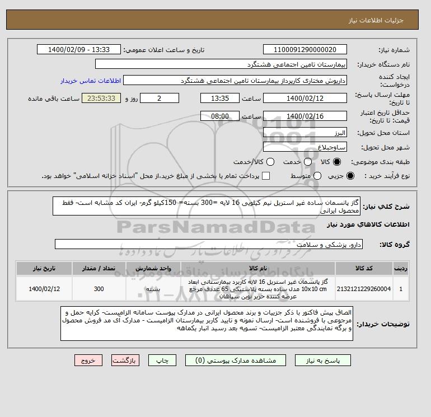Screen dimensions: 431x417
Task: Click the delivery city ساوجبلاغ field
Action: point(305,147)
